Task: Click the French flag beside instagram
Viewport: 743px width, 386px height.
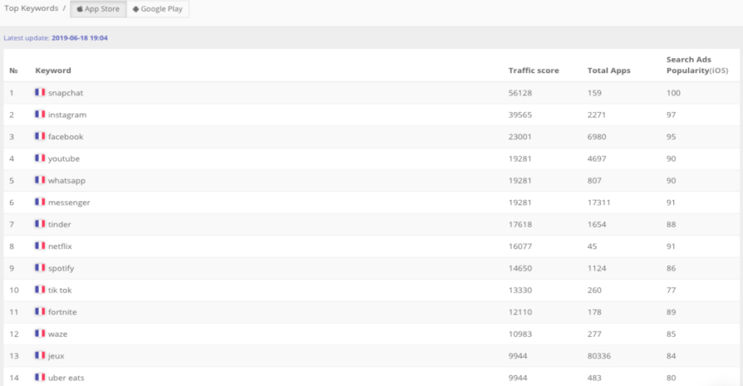Action: point(40,114)
